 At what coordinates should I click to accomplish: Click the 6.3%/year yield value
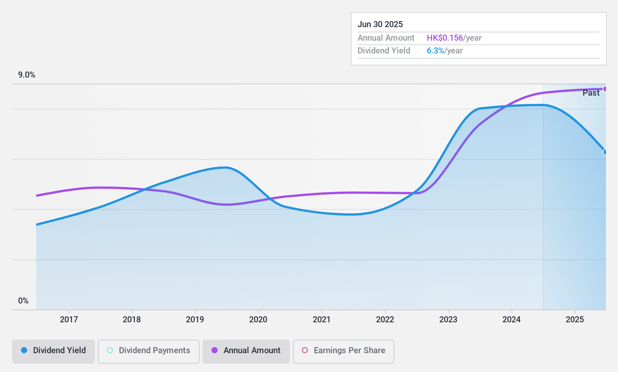(x=445, y=51)
